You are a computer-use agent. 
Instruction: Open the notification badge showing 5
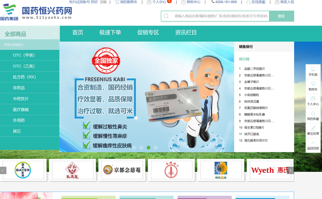(x=169, y=1)
